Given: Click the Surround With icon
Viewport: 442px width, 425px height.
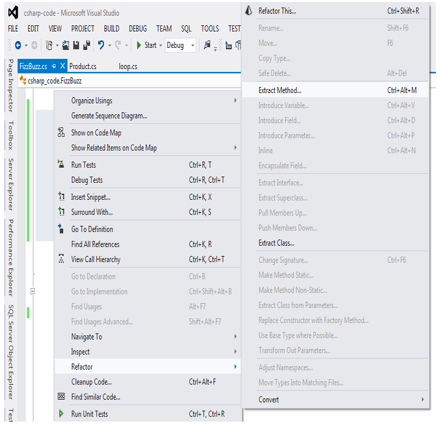Looking at the screenshot, I should coord(61,211).
